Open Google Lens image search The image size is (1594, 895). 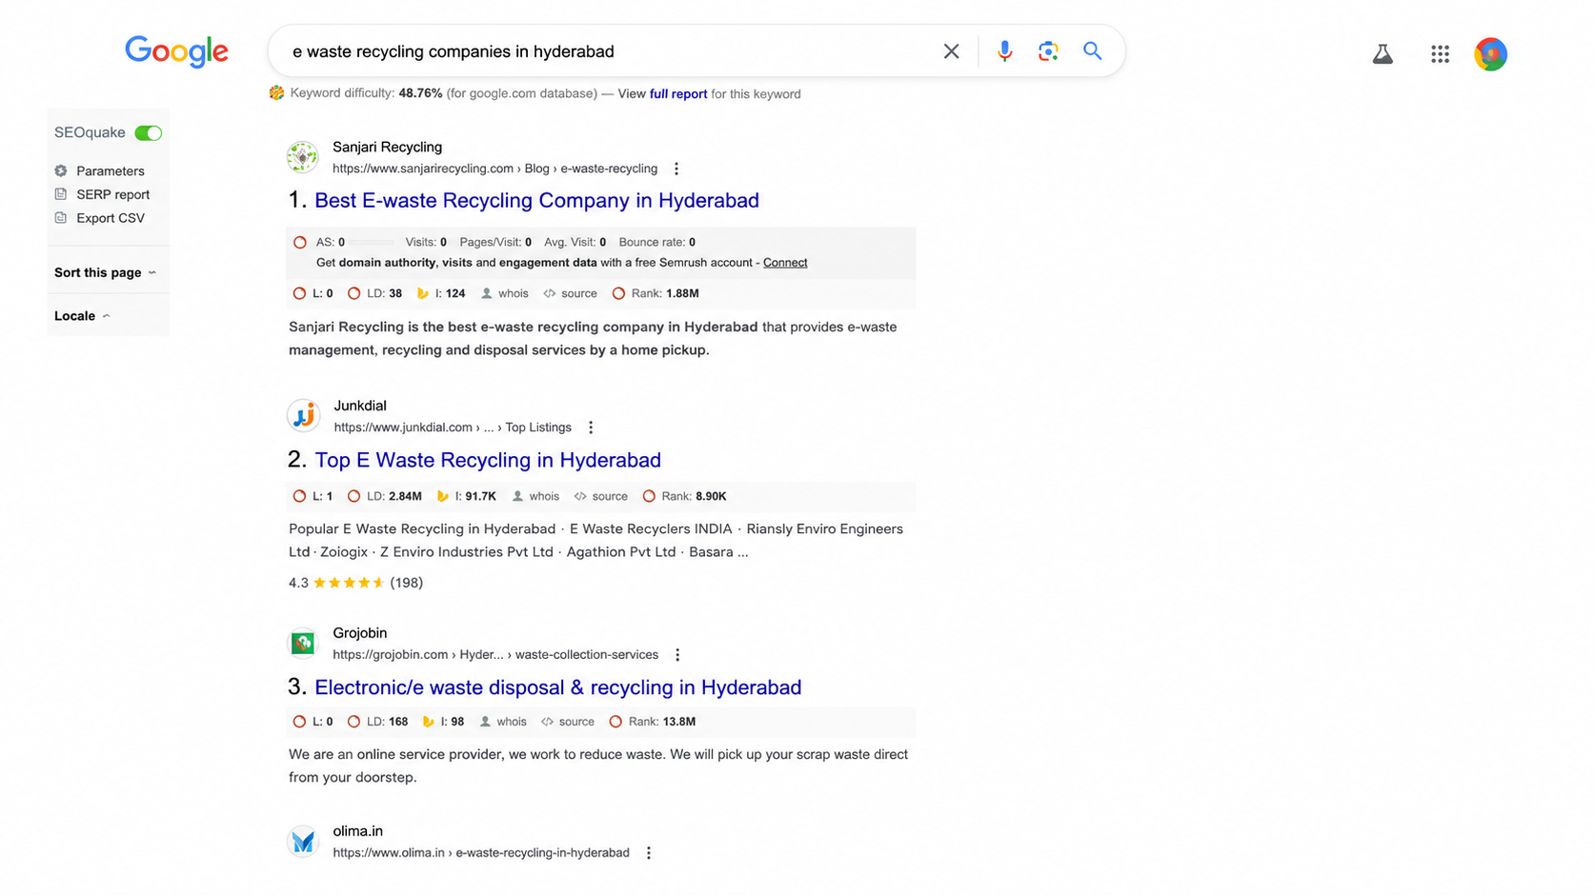coord(1048,51)
